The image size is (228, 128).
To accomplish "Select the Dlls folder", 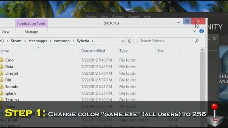I will point(8,80).
